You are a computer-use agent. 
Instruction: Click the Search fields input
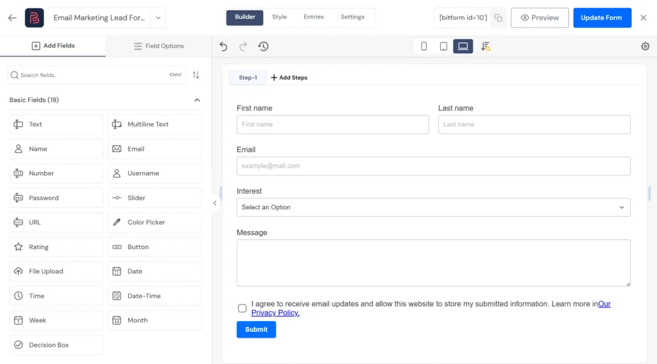coord(96,75)
